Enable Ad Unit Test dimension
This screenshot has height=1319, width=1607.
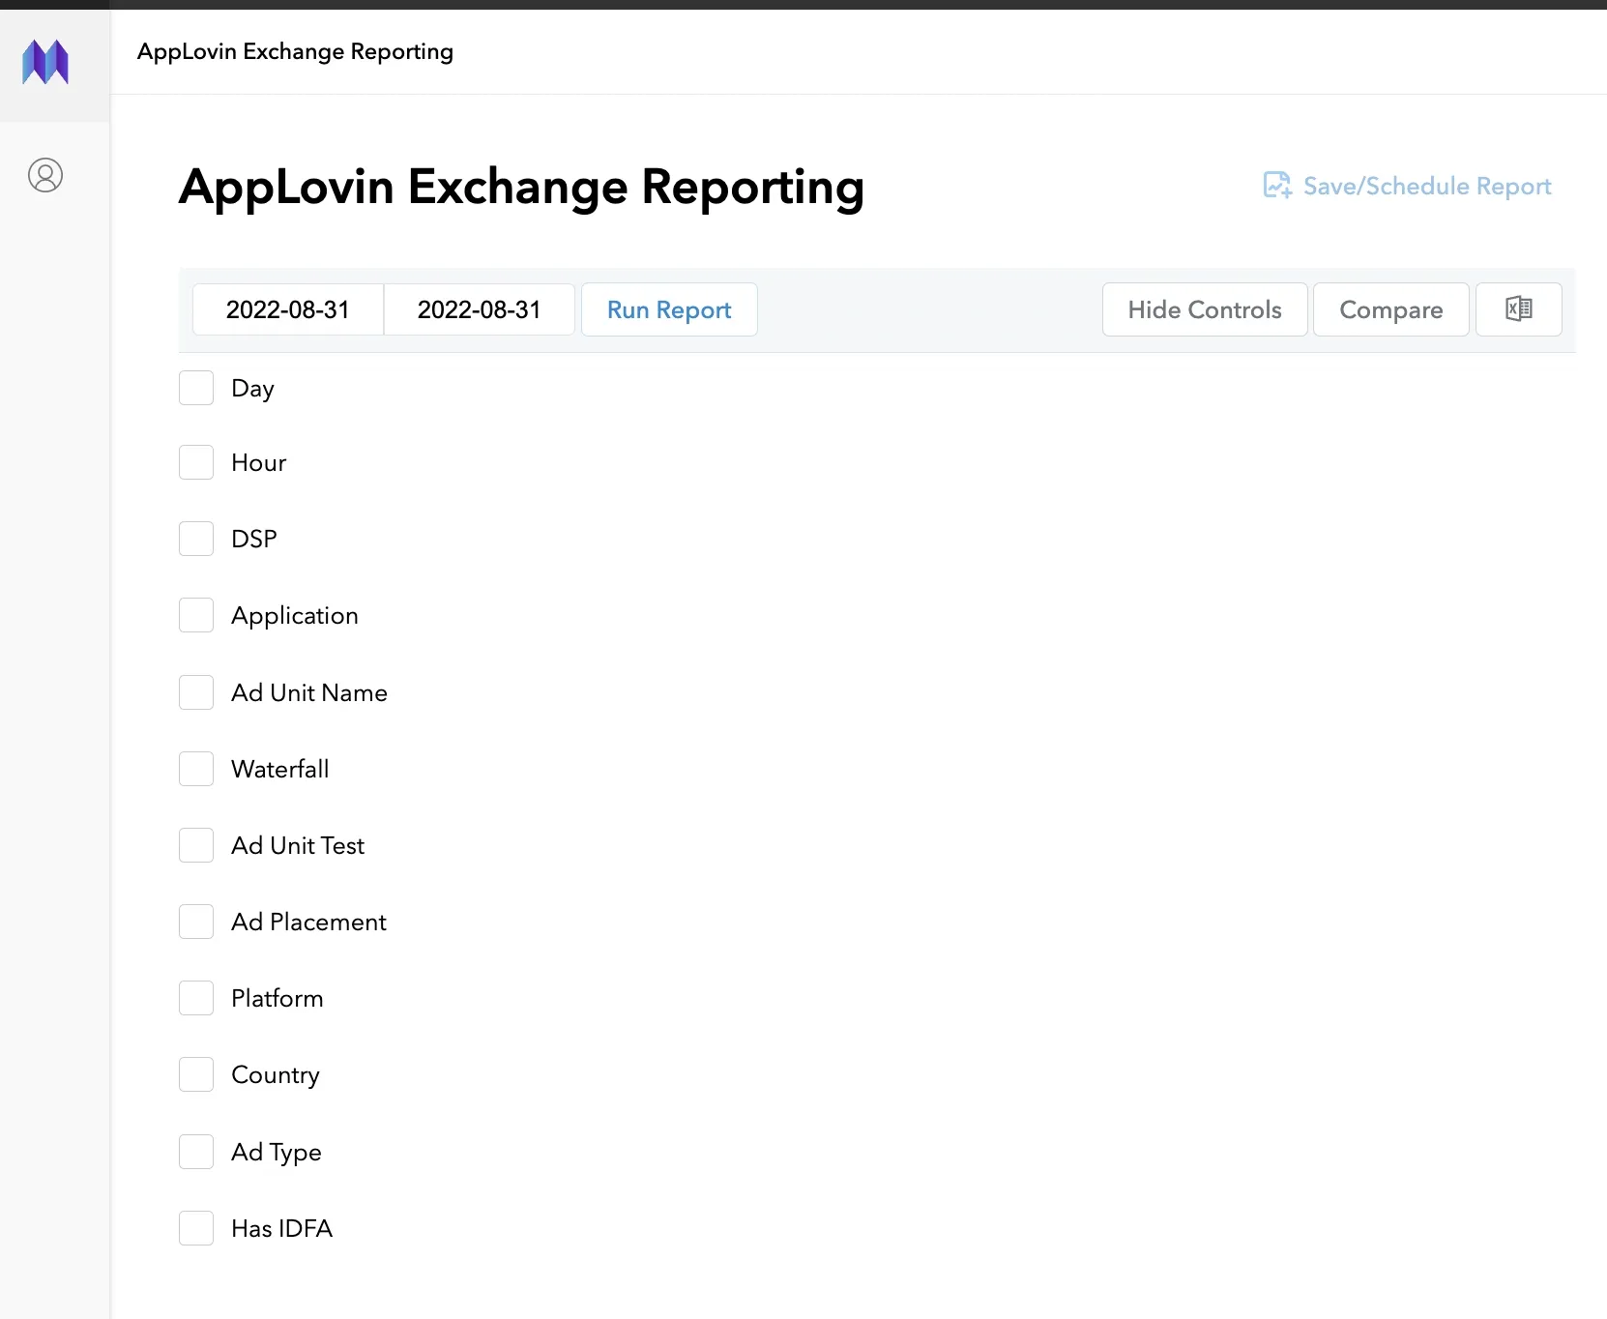click(196, 845)
